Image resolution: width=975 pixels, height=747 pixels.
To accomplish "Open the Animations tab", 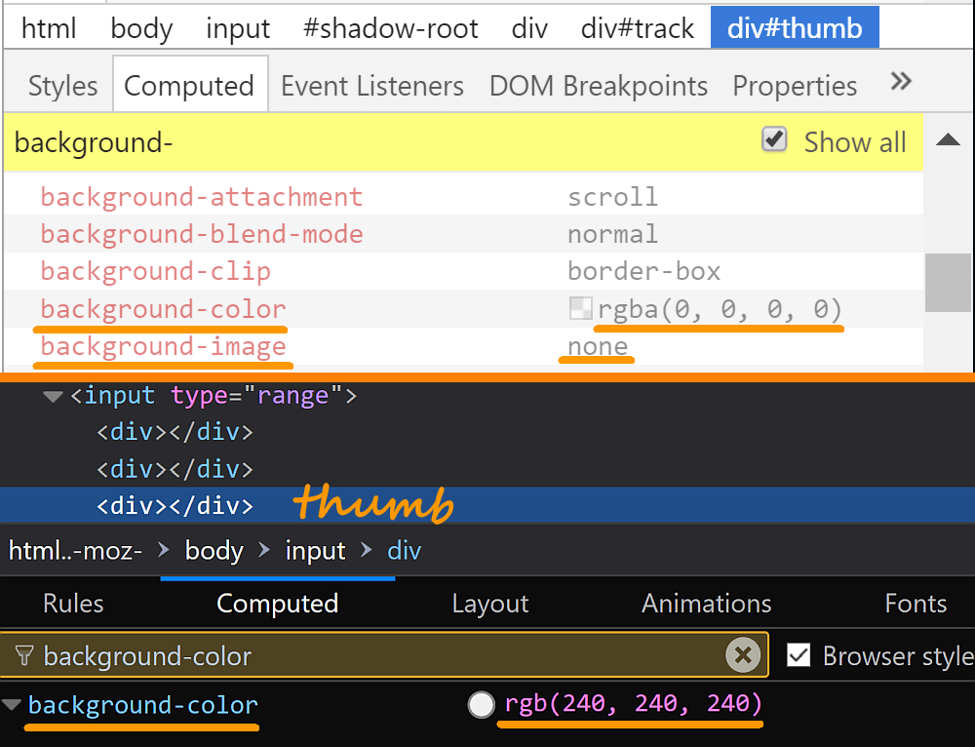I will (x=706, y=604).
